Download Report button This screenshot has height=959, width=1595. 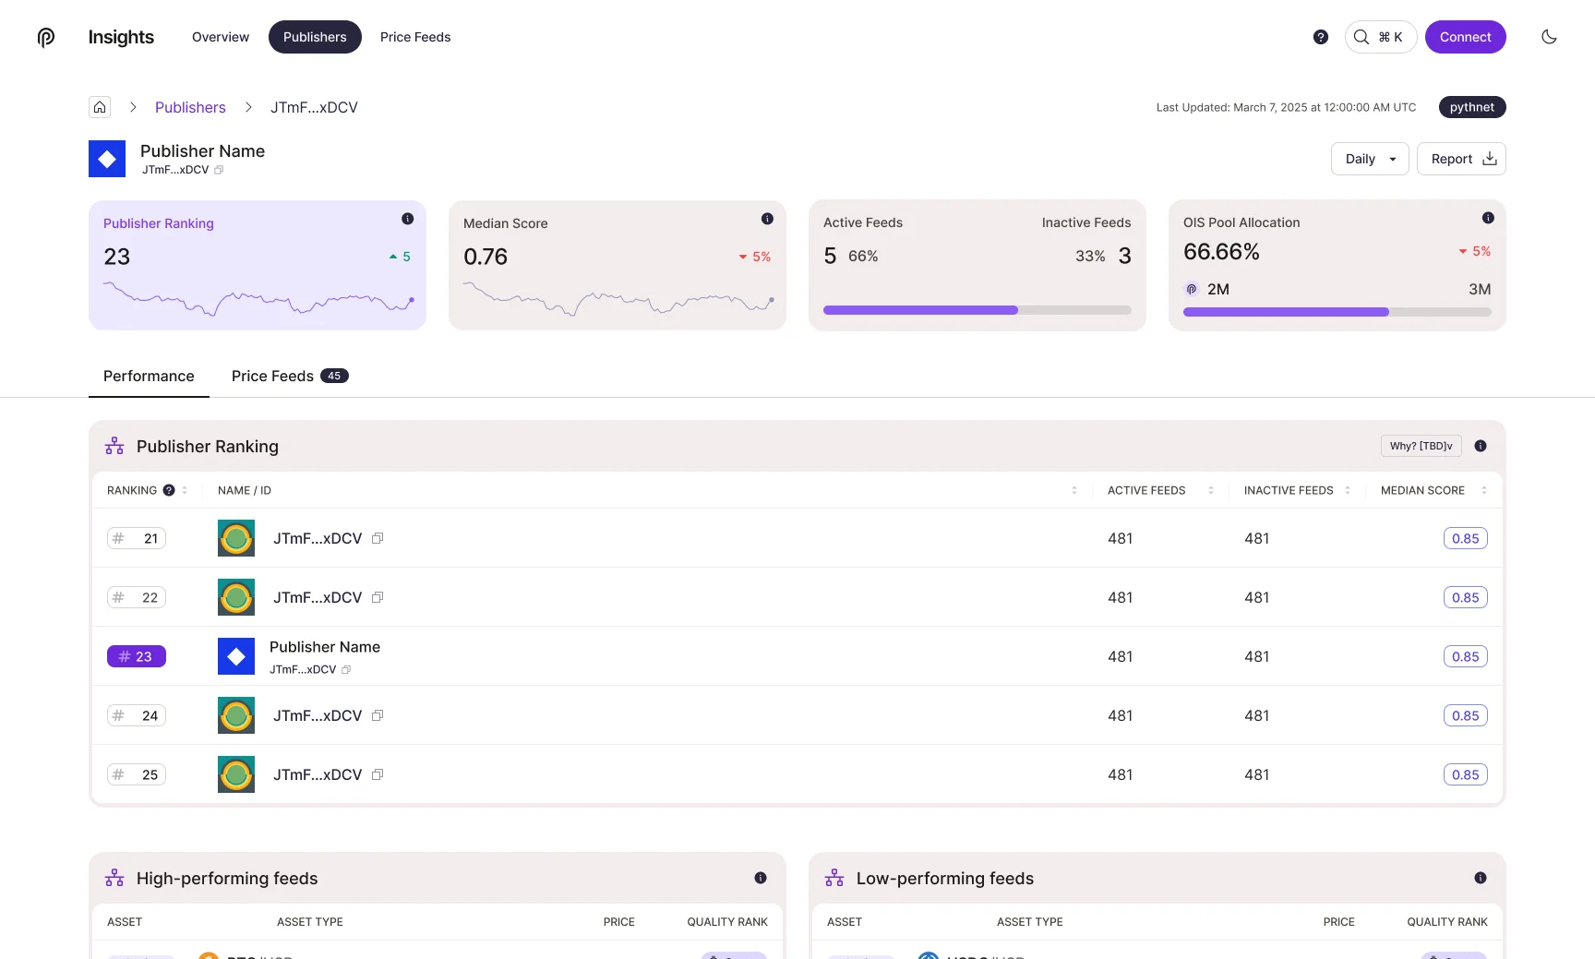coord(1461,159)
